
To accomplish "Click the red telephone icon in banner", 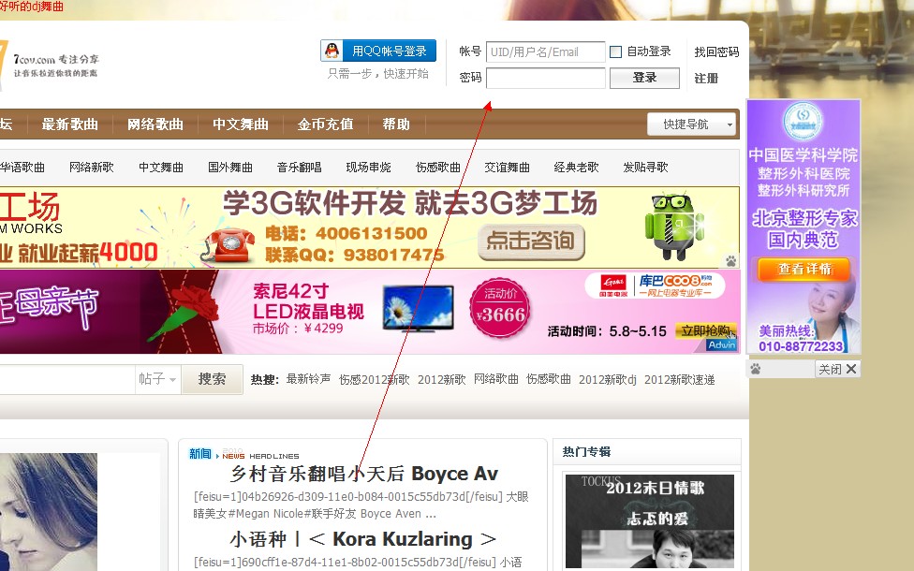I will (229, 244).
